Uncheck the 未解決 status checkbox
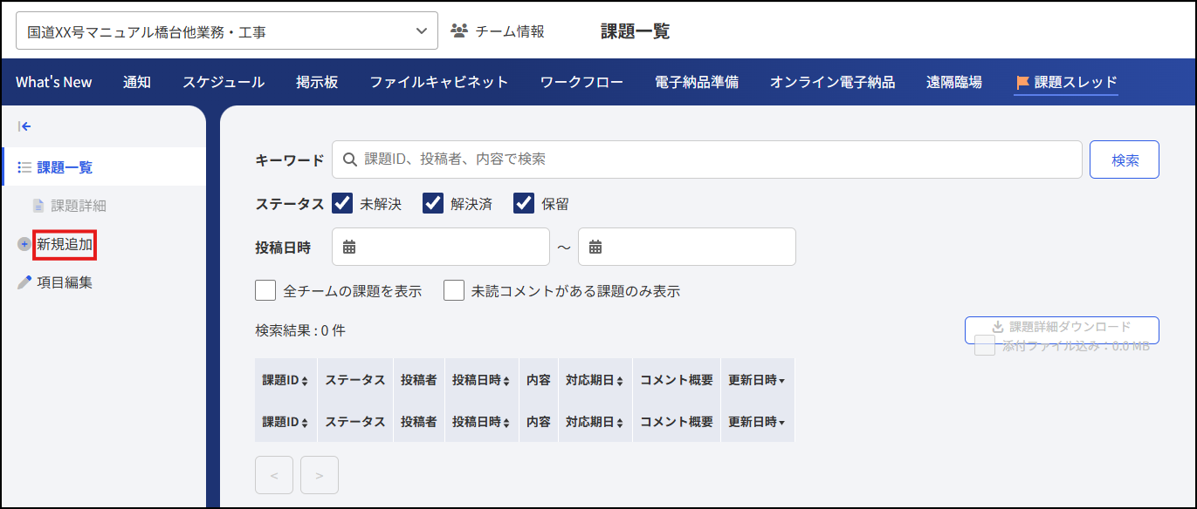 pos(342,203)
